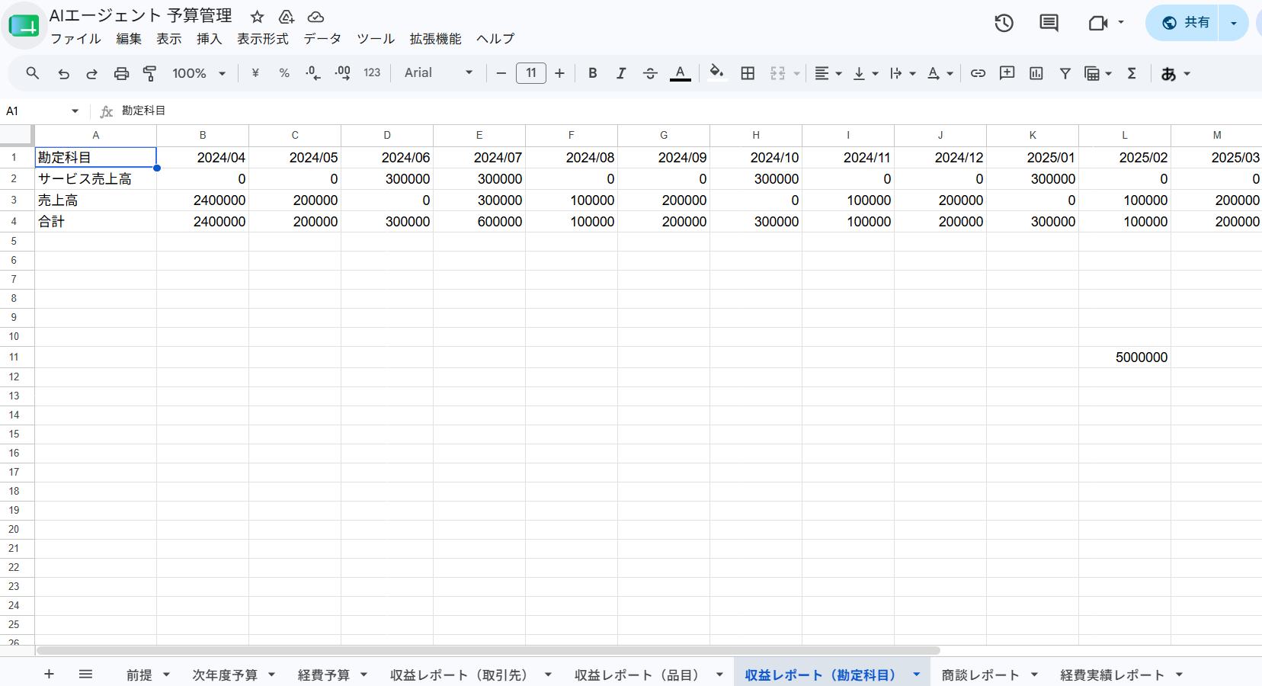Viewport: 1262px width, 686px height.
Task: Open the 100% zoom dropdown
Action: [199, 73]
